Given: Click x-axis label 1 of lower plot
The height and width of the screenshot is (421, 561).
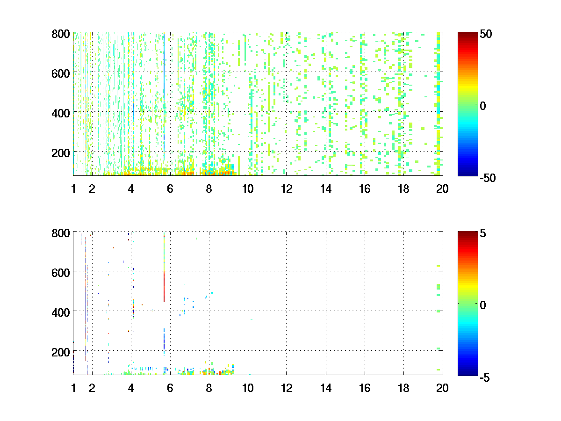Looking at the screenshot, I should click(73, 388).
